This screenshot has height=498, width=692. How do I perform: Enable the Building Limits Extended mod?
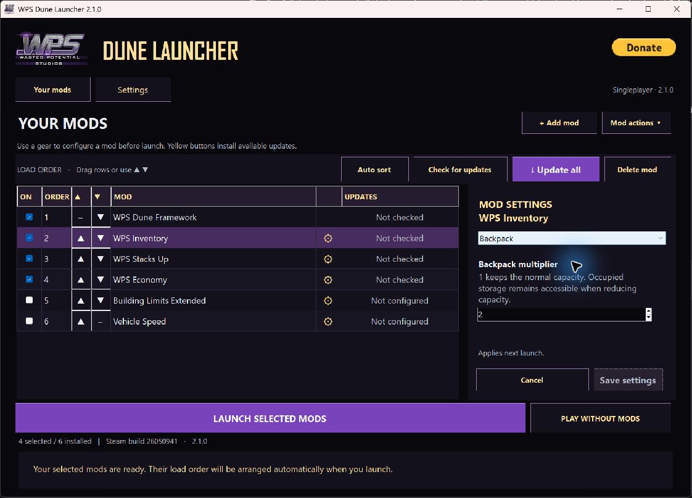tap(29, 300)
